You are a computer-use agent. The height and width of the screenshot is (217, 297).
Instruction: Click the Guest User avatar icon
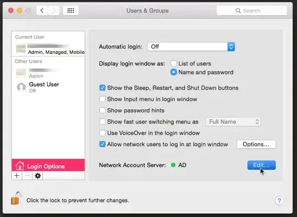coord(21,87)
